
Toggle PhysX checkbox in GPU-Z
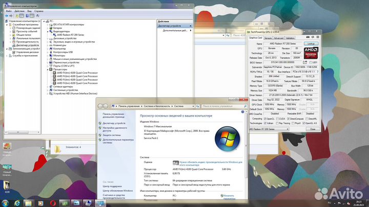point(293,123)
